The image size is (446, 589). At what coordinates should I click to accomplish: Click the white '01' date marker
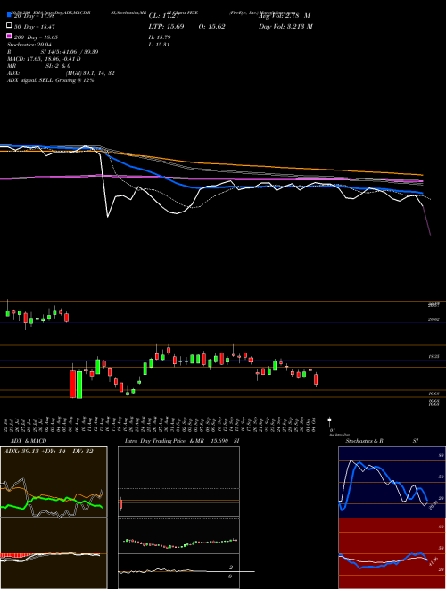330,419
